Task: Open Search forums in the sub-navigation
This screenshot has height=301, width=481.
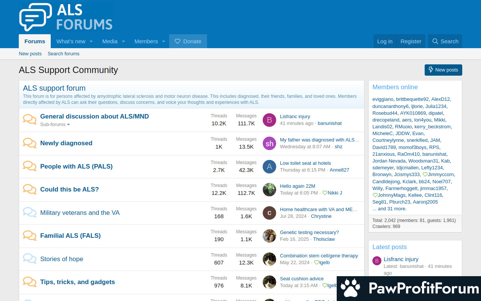Action: [64, 54]
